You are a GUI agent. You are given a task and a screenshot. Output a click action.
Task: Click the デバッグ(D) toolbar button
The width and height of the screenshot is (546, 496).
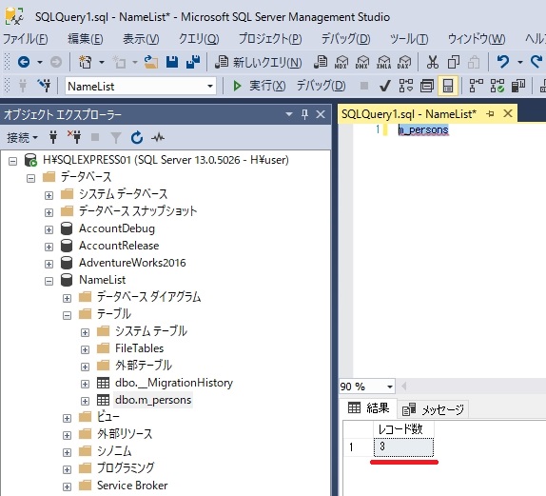(322, 86)
